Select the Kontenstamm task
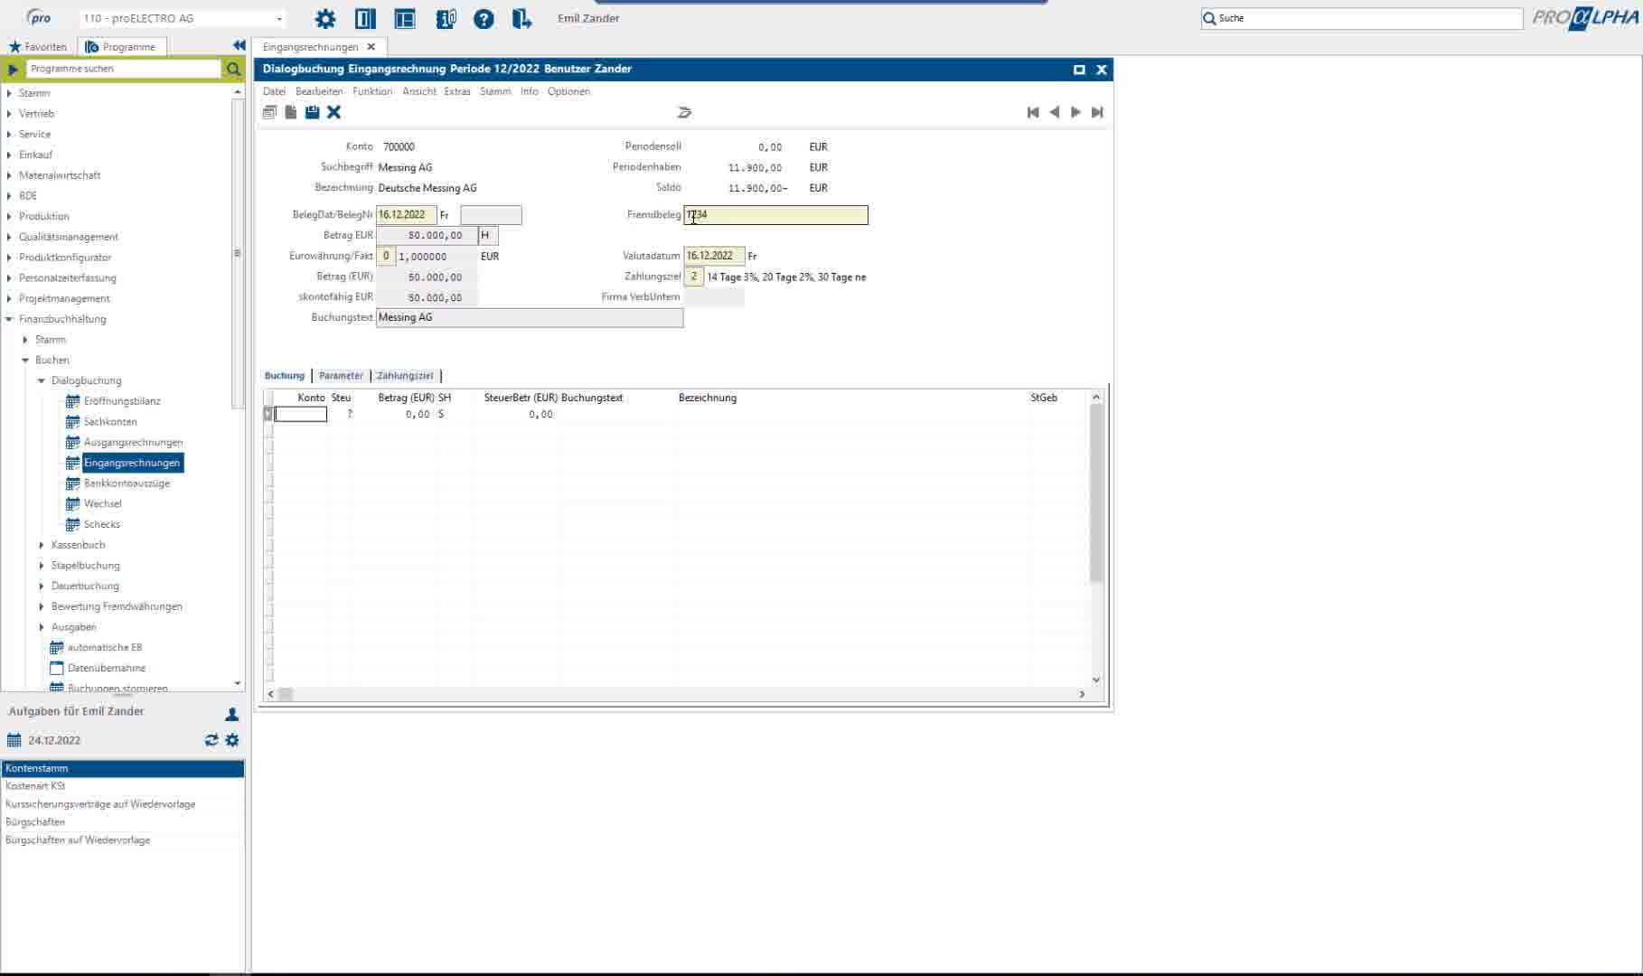 pyautogui.click(x=123, y=768)
